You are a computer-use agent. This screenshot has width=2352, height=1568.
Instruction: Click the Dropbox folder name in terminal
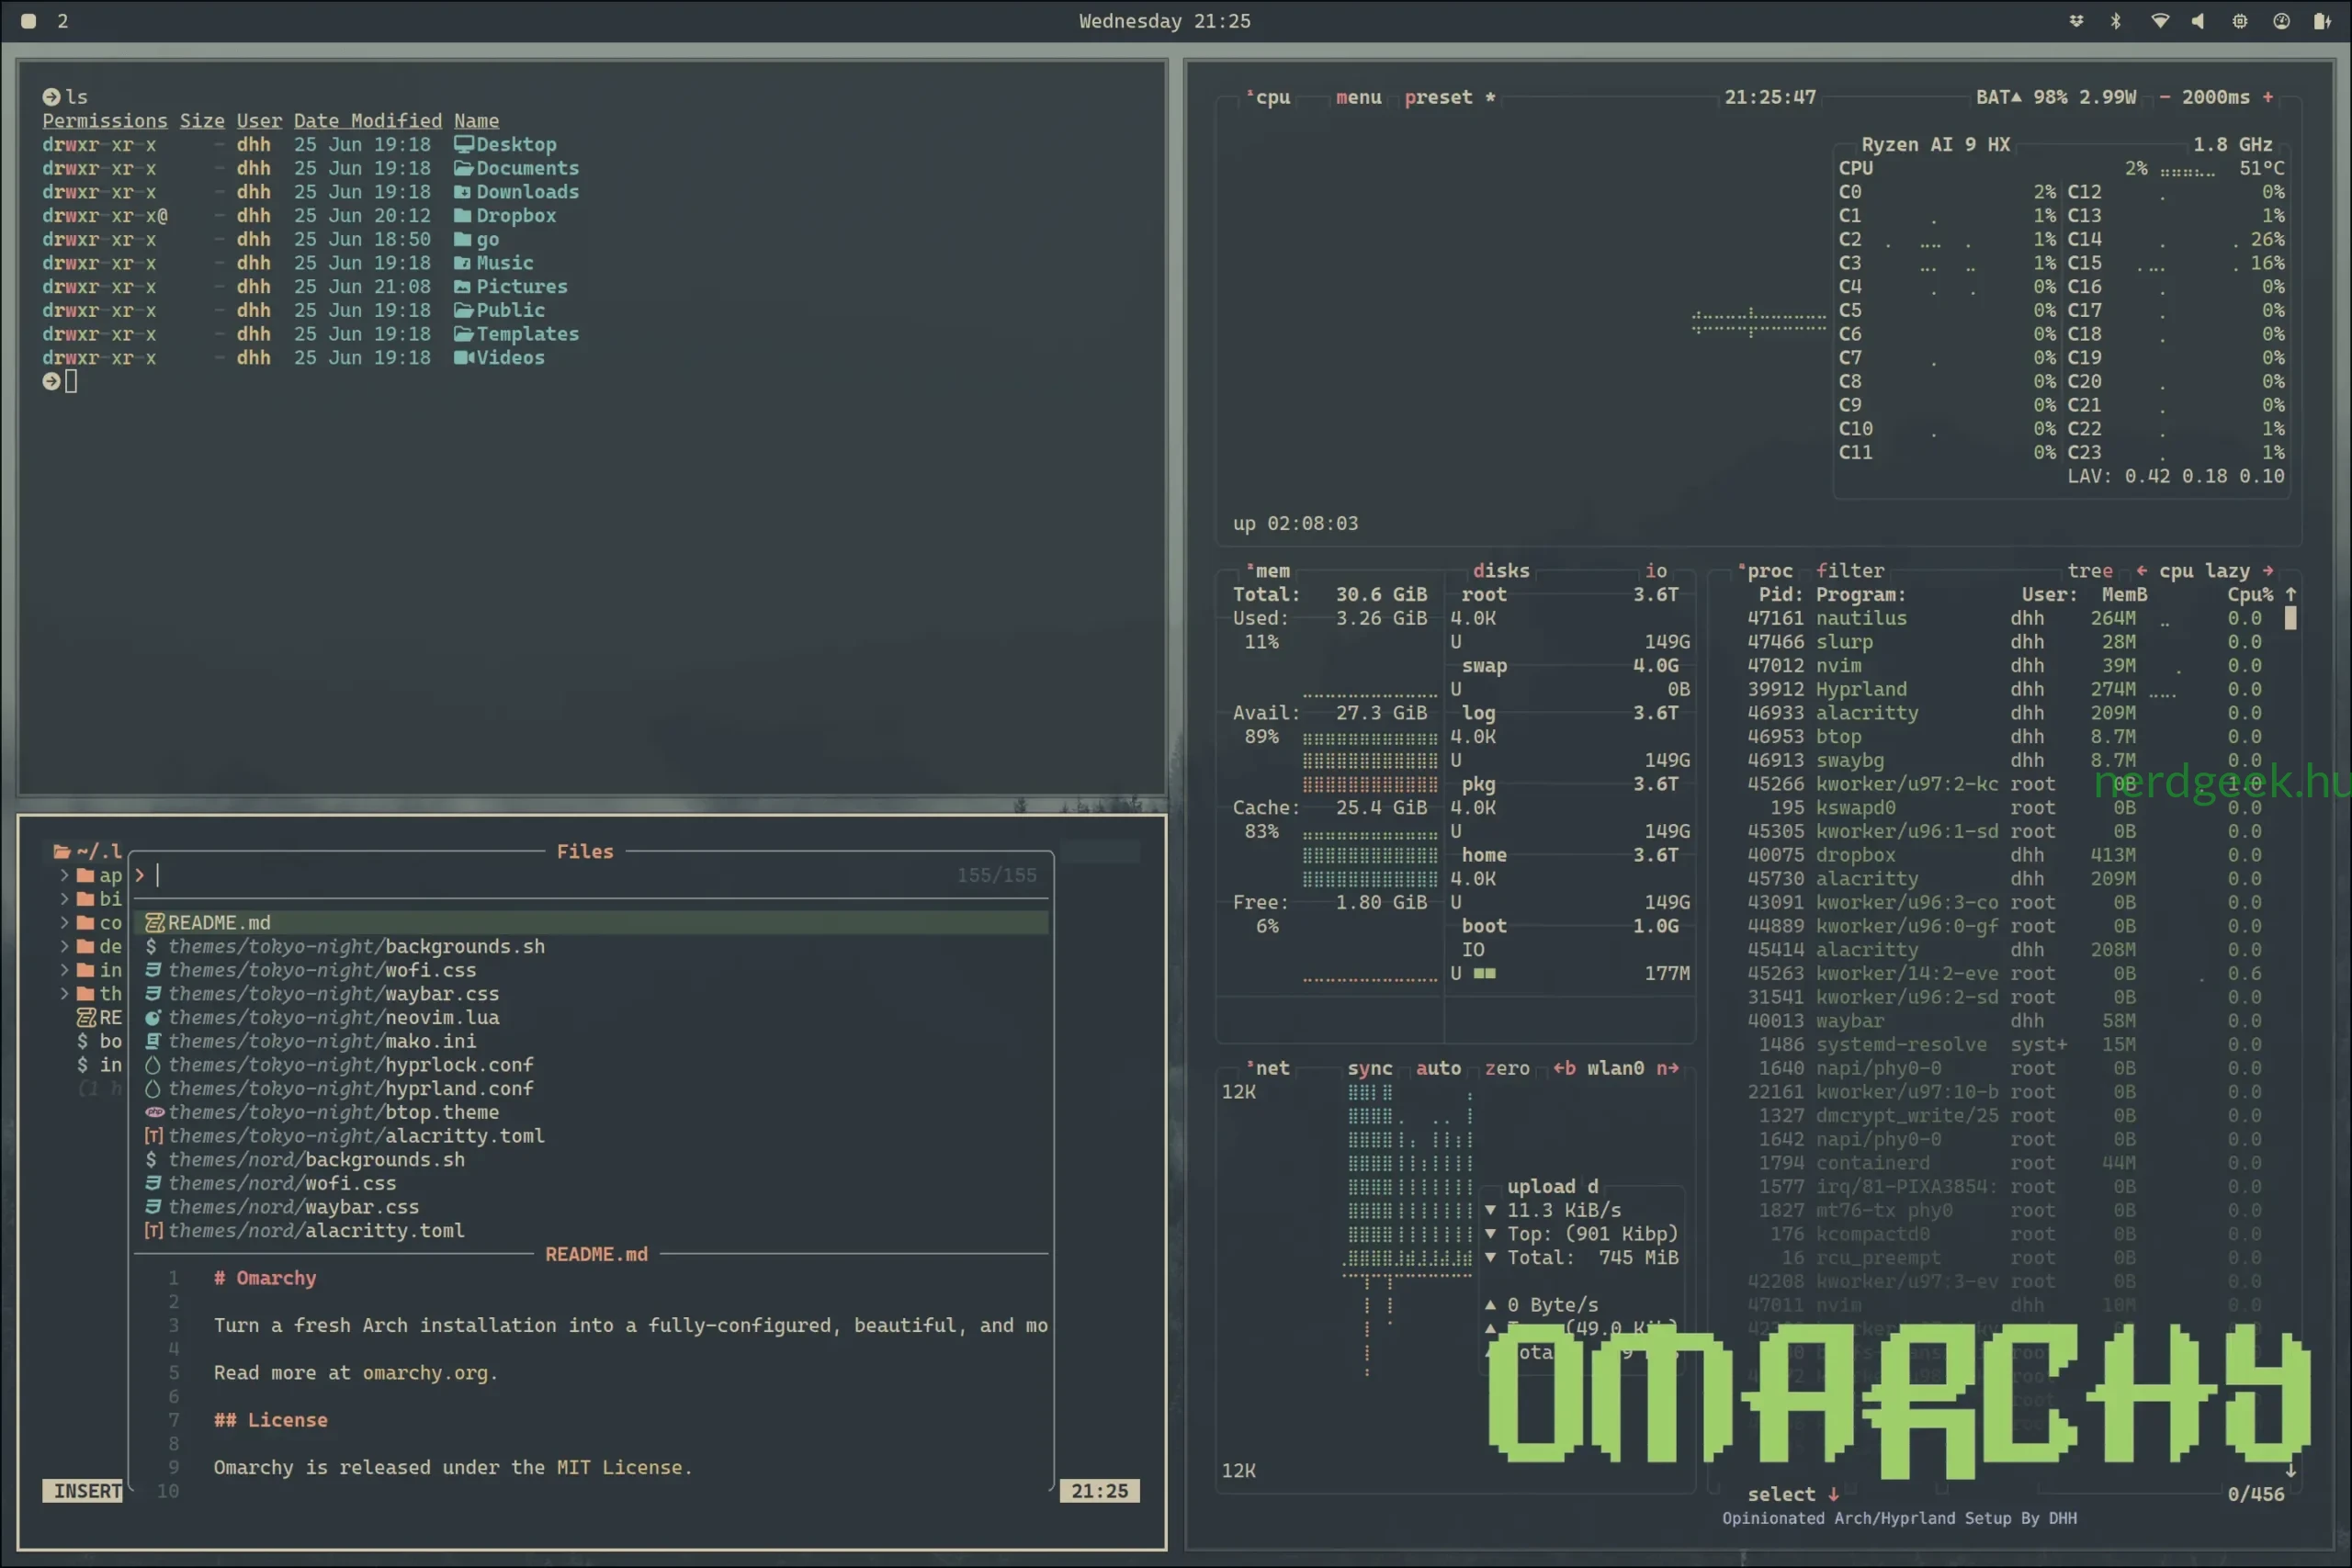(x=516, y=216)
